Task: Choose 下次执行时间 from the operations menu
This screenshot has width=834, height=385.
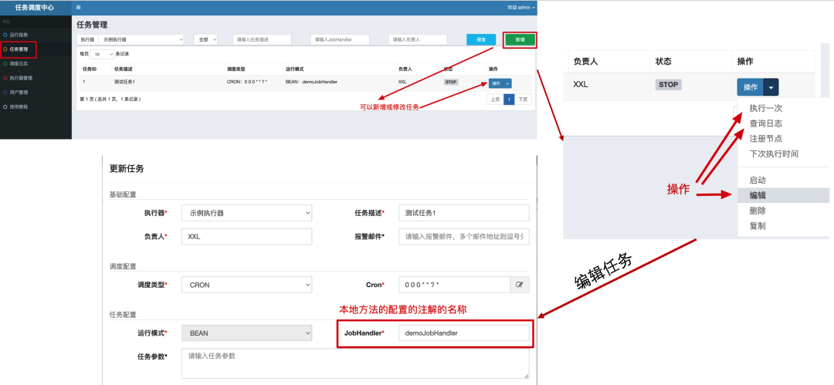Action: point(774,154)
